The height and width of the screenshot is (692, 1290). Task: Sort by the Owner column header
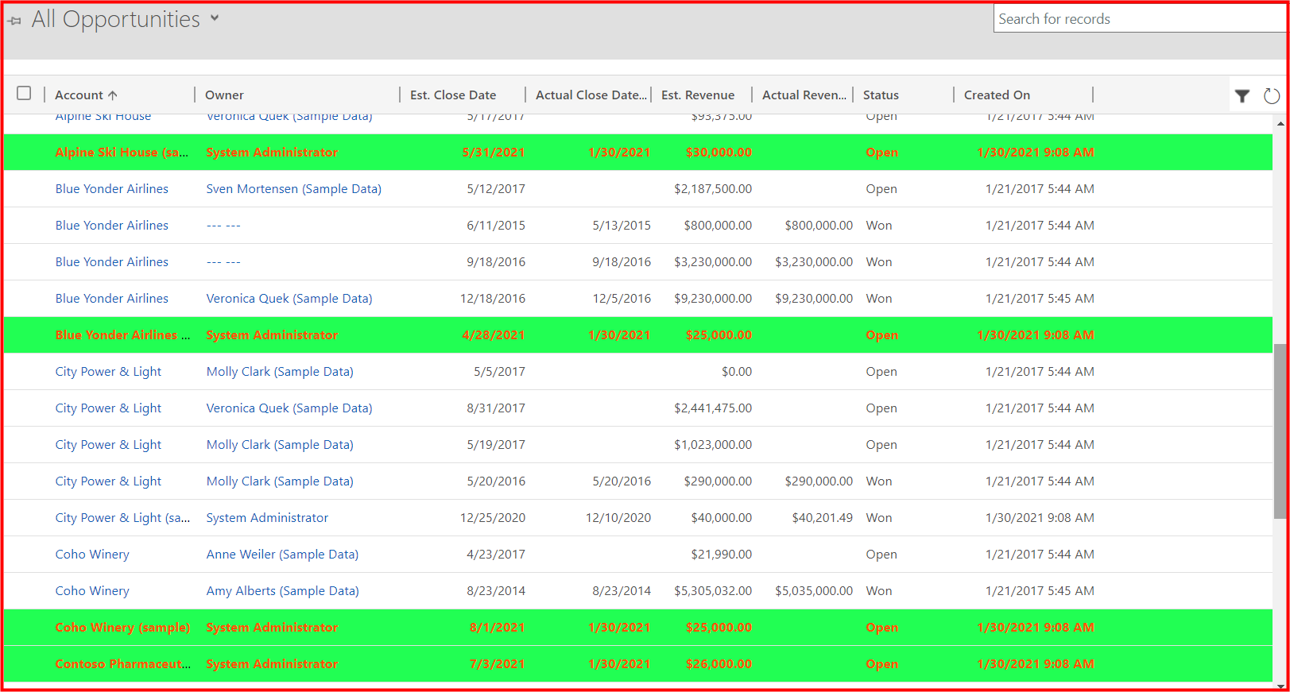[224, 95]
